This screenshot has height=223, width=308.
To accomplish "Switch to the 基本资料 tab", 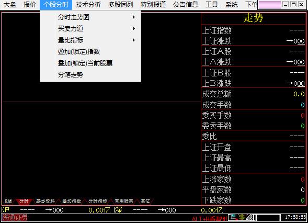I will click(45, 201).
